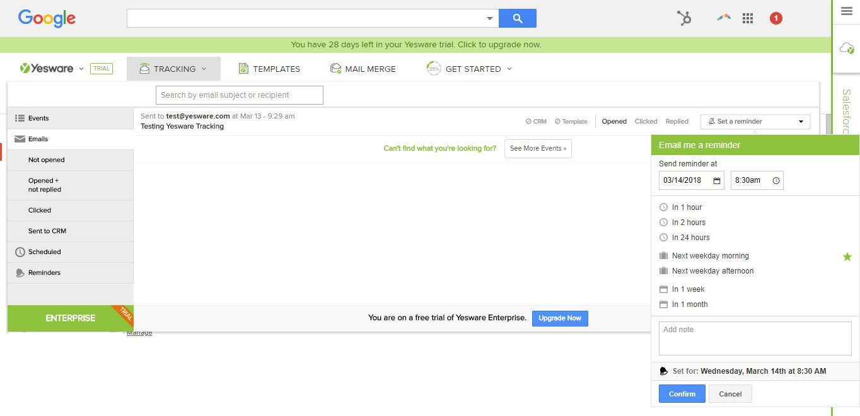Click the TRIAL badge beside Yesware
The height and width of the screenshot is (416, 860).
[102, 69]
